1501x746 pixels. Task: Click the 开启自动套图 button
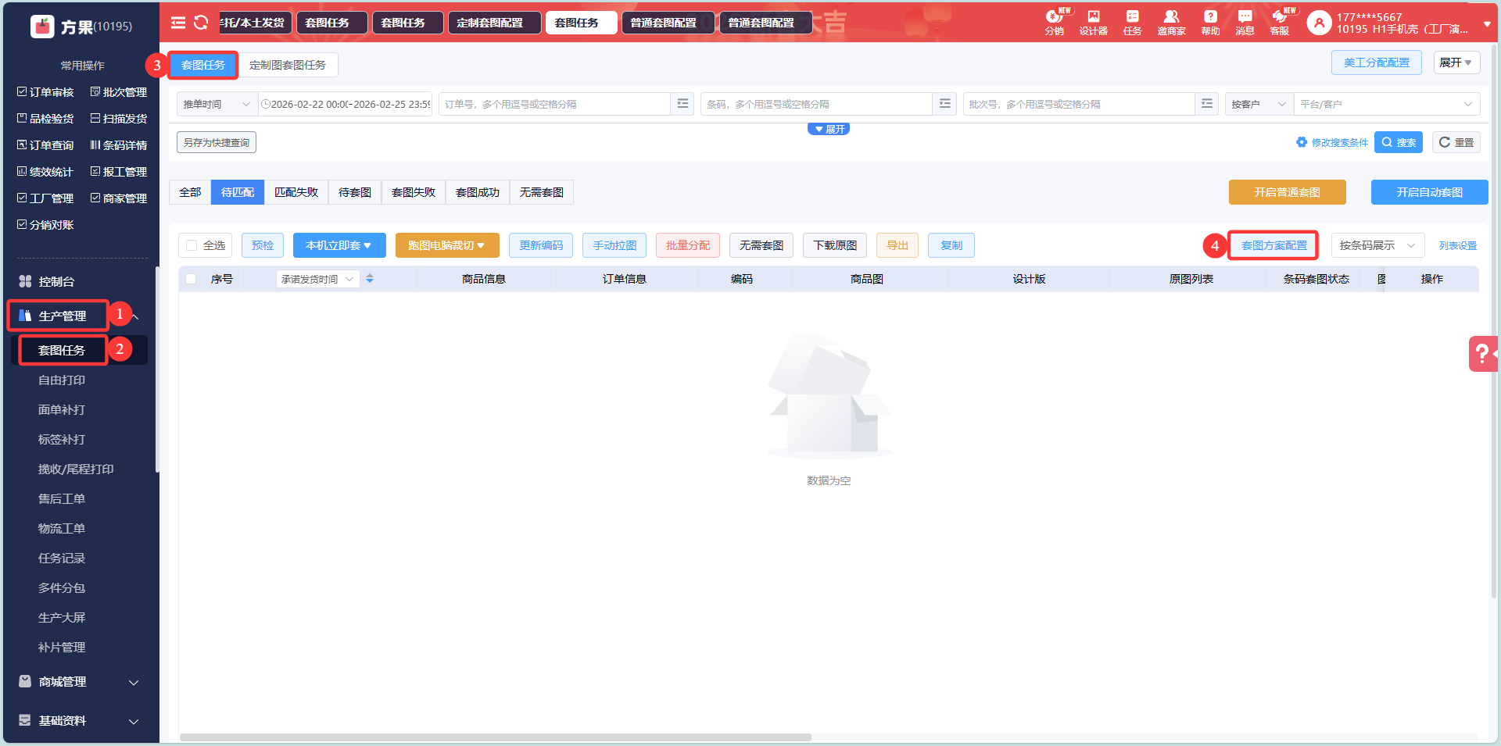point(1430,192)
